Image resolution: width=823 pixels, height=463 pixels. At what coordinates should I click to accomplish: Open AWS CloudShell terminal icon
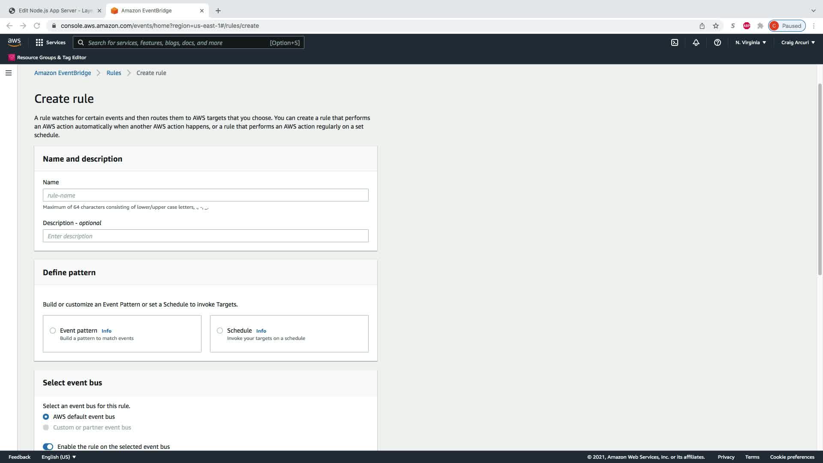[x=674, y=42]
